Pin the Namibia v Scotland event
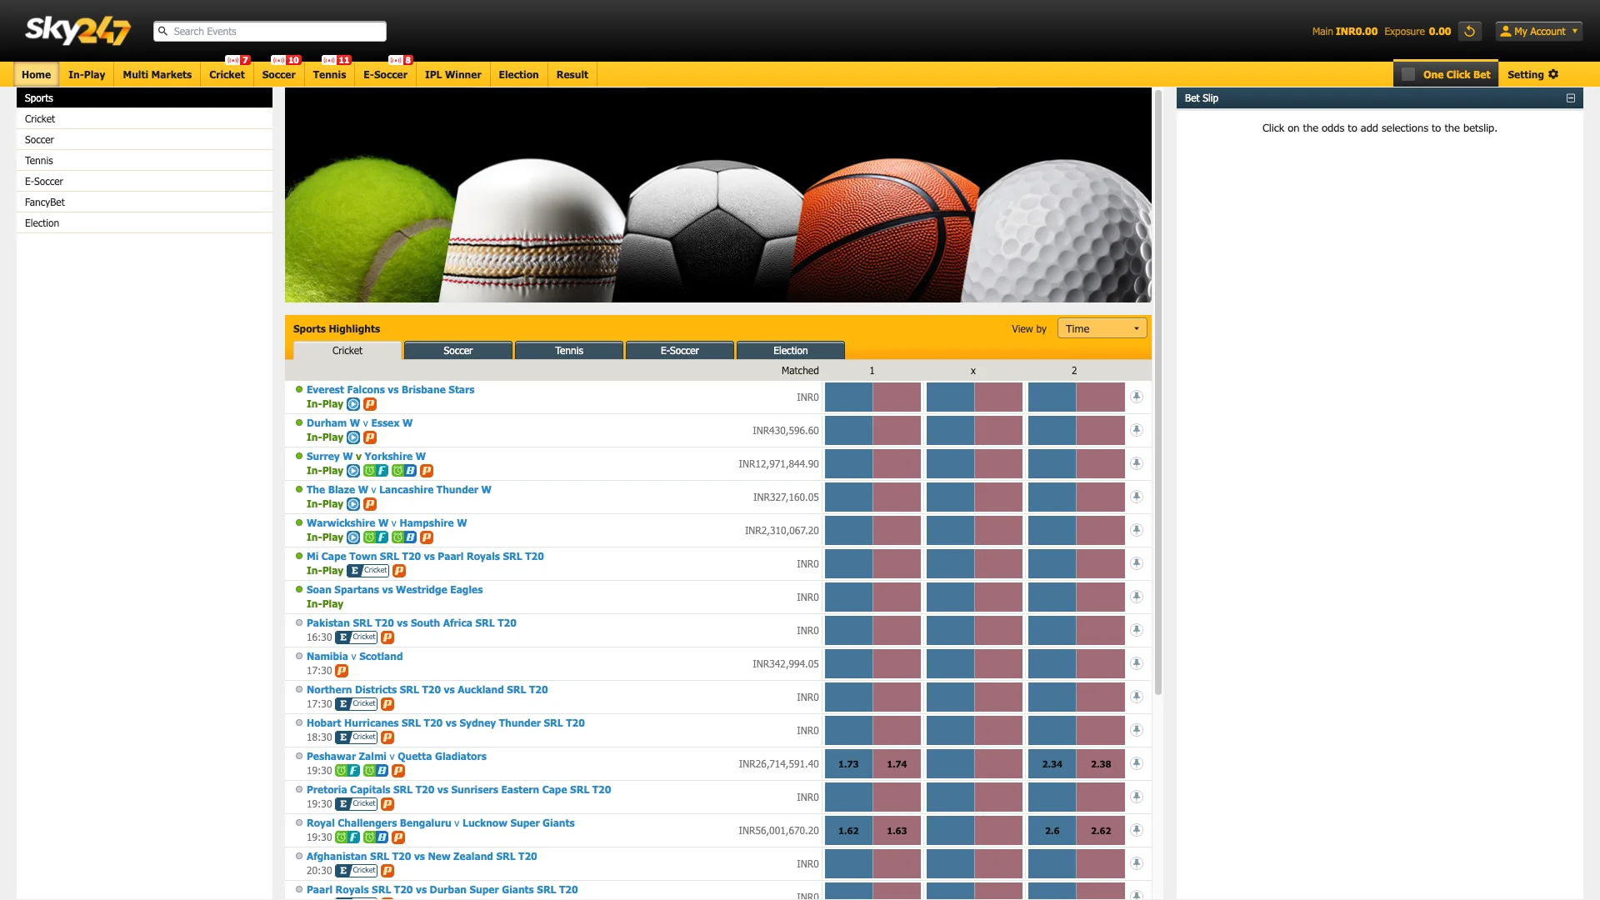The height and width of the screenshot is (900, 1600). click(x=1137, y=663)
